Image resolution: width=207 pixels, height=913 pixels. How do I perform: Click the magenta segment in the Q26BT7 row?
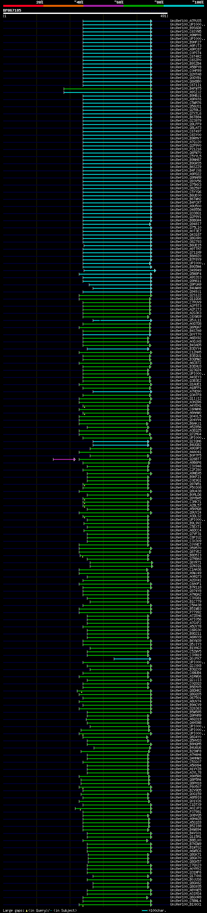point(64,459)
